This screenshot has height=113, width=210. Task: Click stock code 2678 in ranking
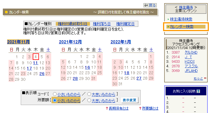tap(176, 66)
